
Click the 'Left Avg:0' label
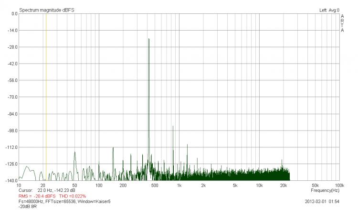[x=329, y=11]
